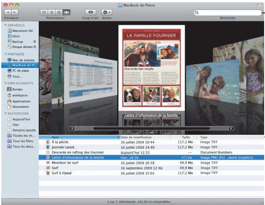Click the Document Numbers file icon
Screen dimensions: 265x205
click(x=48, y=153)
